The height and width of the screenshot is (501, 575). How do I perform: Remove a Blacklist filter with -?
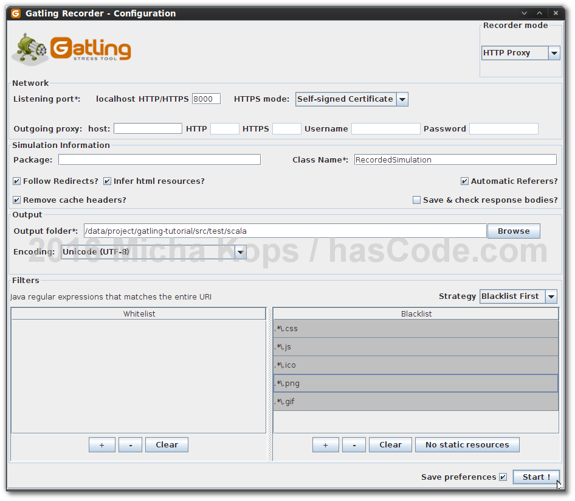coord(354,444)
